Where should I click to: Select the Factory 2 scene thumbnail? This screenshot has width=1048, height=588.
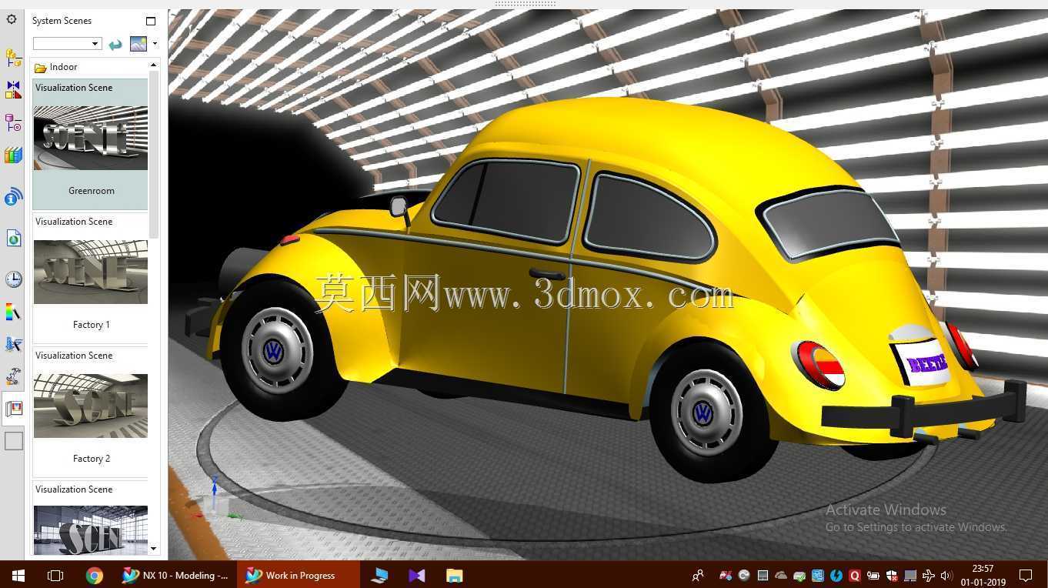pos(91,406)
